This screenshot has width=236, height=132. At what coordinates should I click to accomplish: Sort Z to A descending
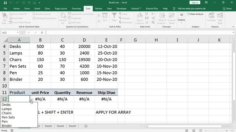coord(99,21)
